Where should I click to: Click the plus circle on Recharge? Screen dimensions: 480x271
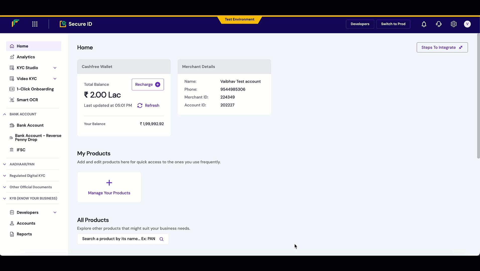pos(158,85)
